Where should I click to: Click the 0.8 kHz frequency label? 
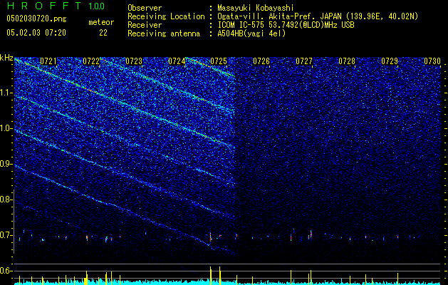pos(5,199)
